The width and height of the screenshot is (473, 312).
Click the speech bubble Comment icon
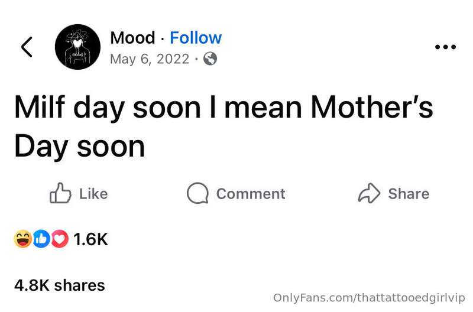197,193
